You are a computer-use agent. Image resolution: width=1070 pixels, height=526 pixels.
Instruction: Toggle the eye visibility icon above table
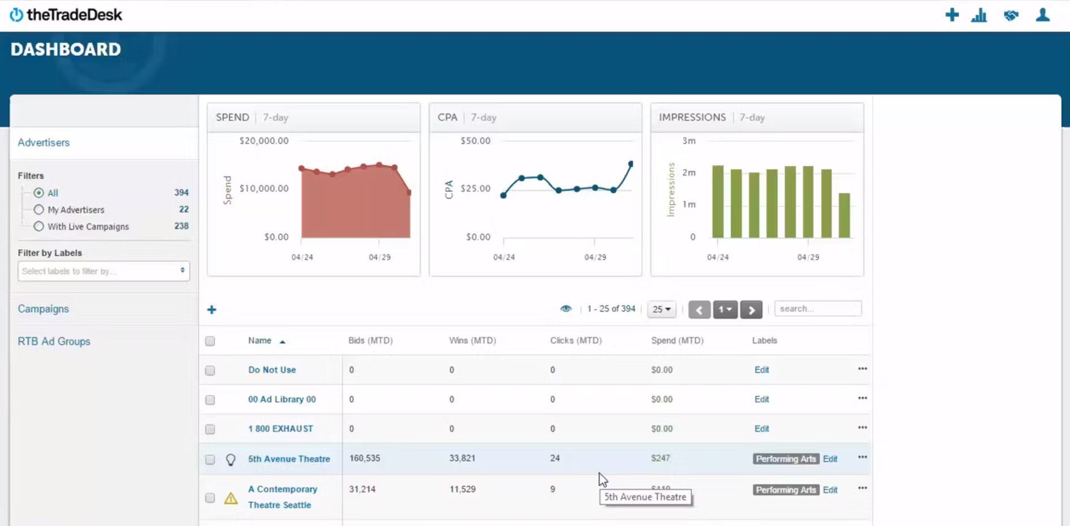pyautogui.click(x=566, y=309)
